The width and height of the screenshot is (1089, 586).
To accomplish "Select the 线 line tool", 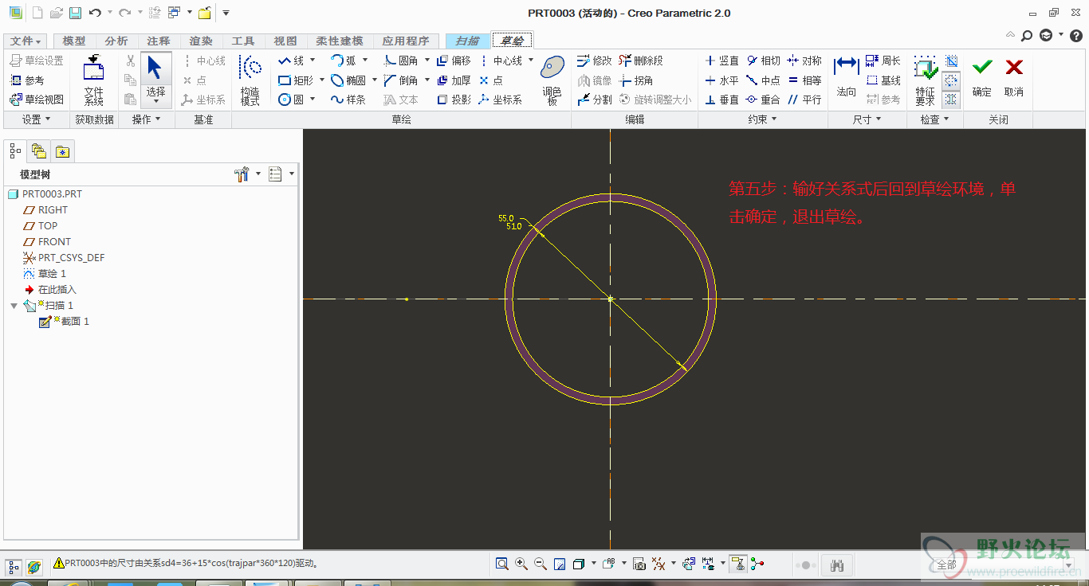I will (291, 61).
